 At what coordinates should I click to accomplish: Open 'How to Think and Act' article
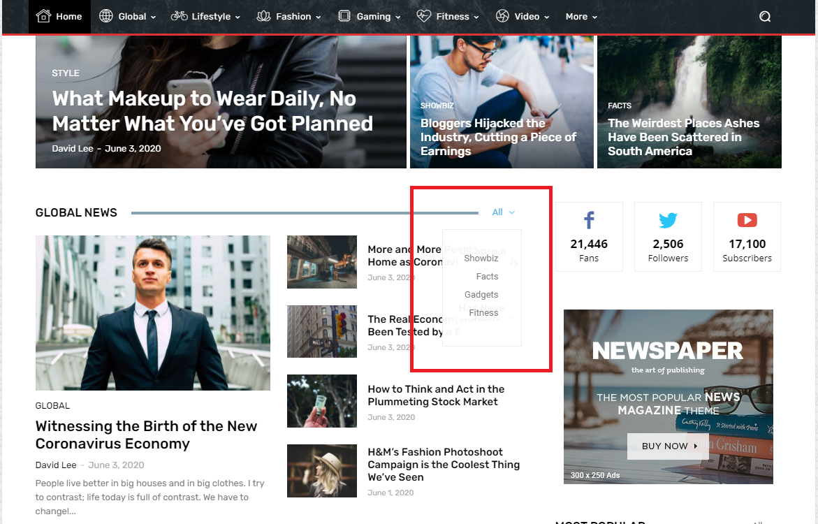tap(436, 395)
